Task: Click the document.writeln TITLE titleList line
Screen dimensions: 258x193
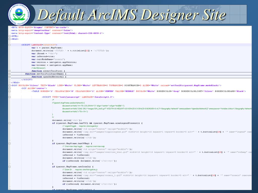Action: [70, 51]
